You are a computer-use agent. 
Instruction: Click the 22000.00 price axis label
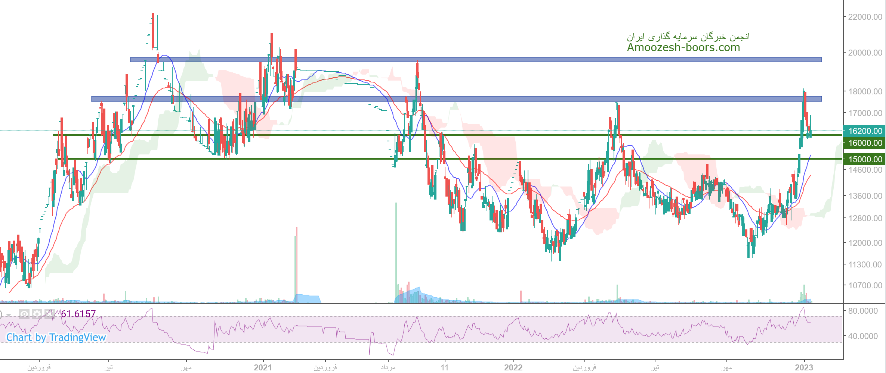pyautogui.click(x=865, y=17)
